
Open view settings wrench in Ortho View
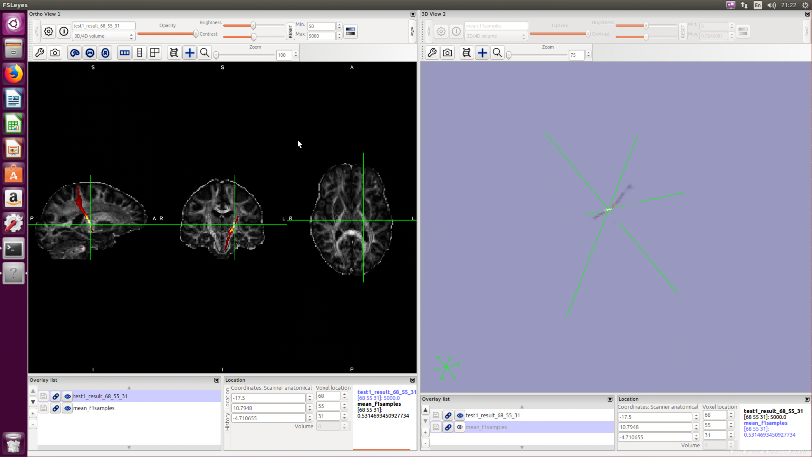pyautogui.click(x=40, y=53)
